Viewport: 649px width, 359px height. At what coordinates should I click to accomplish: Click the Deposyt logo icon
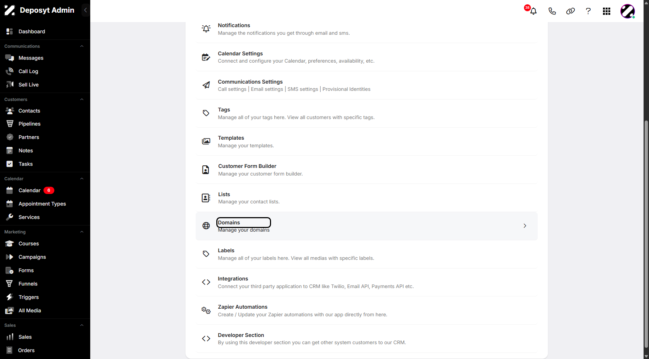tap(10, 10)
